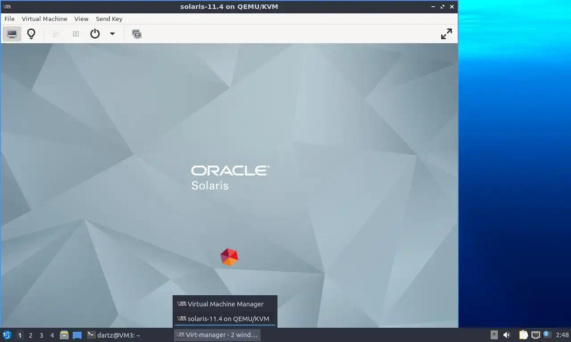Select solaris-11.4 on QEMU/KVM window entry

(x=225, y=319)
